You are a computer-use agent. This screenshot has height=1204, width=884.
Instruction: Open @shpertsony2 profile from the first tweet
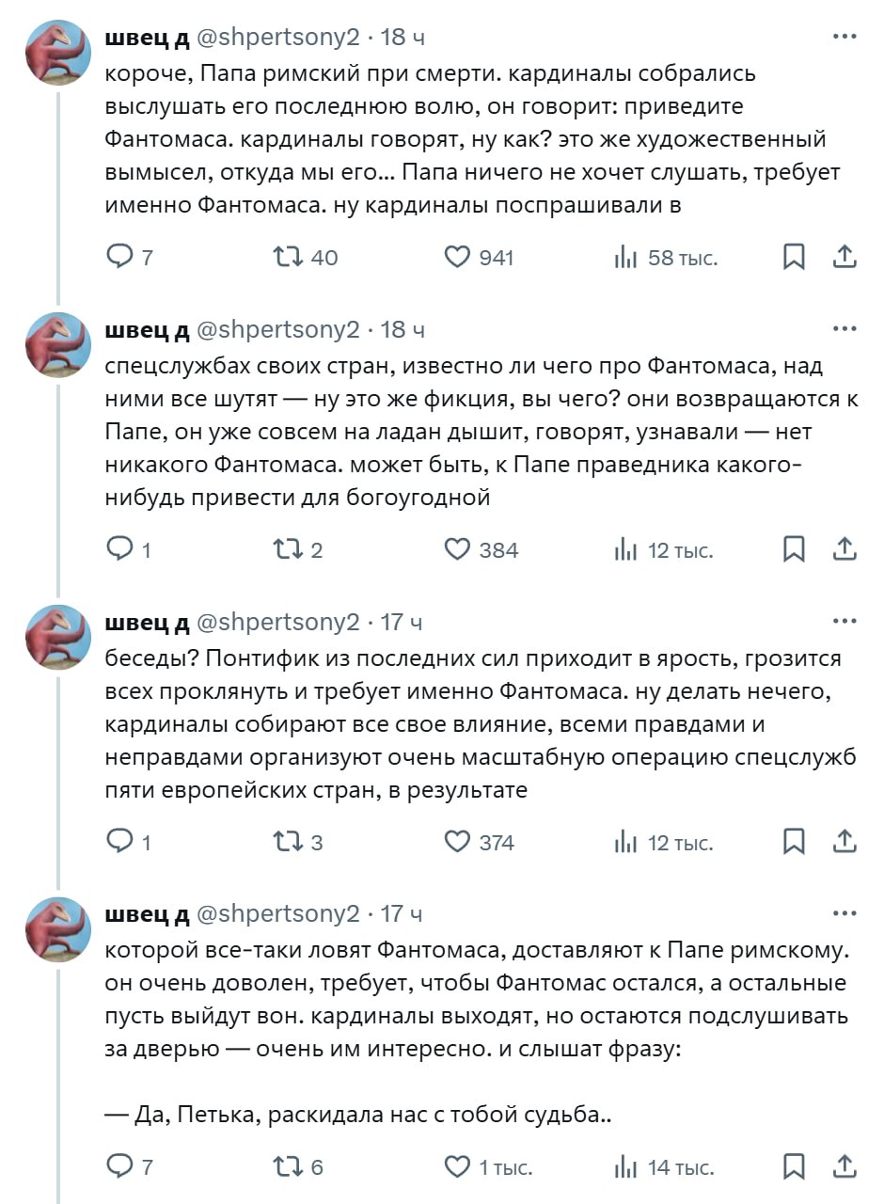(276, 38)
